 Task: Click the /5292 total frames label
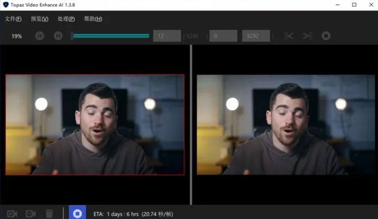click(x=191, y=36)
